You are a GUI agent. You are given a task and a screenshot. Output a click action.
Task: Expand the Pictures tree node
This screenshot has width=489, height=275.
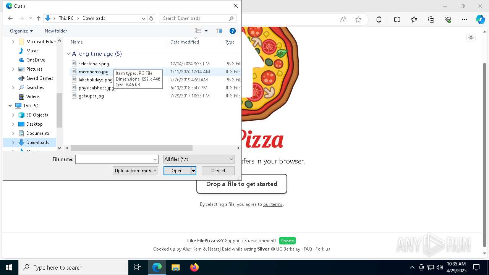click(13, 69)
